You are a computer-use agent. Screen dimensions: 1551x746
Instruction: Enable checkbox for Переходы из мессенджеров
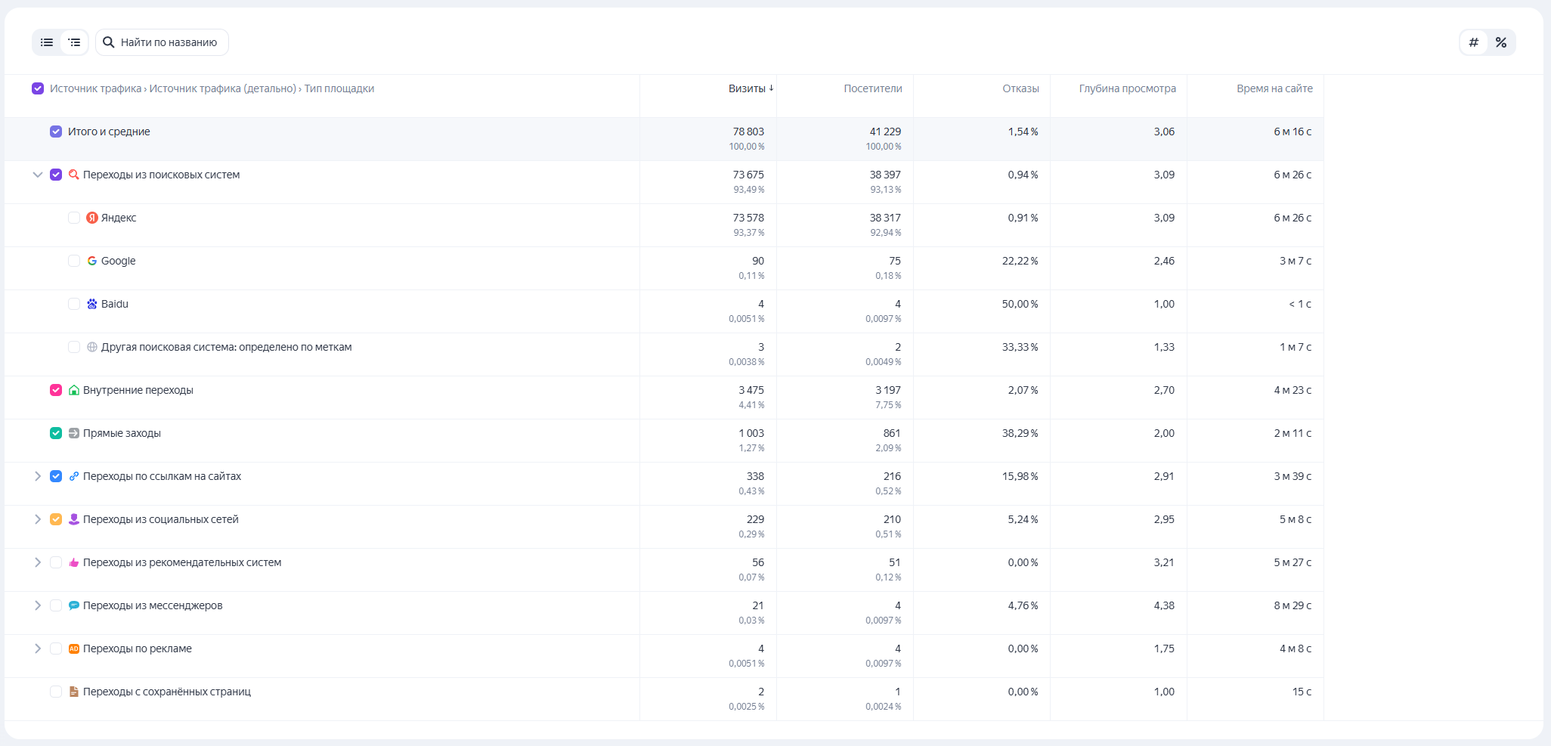click(x=56, y=605)
